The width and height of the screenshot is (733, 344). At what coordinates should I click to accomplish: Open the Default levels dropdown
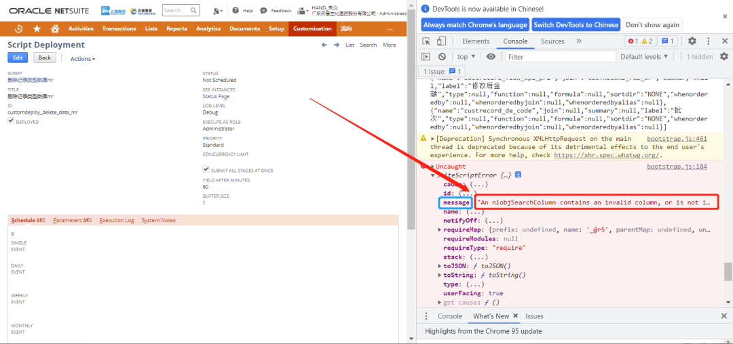tap(643, 56)
